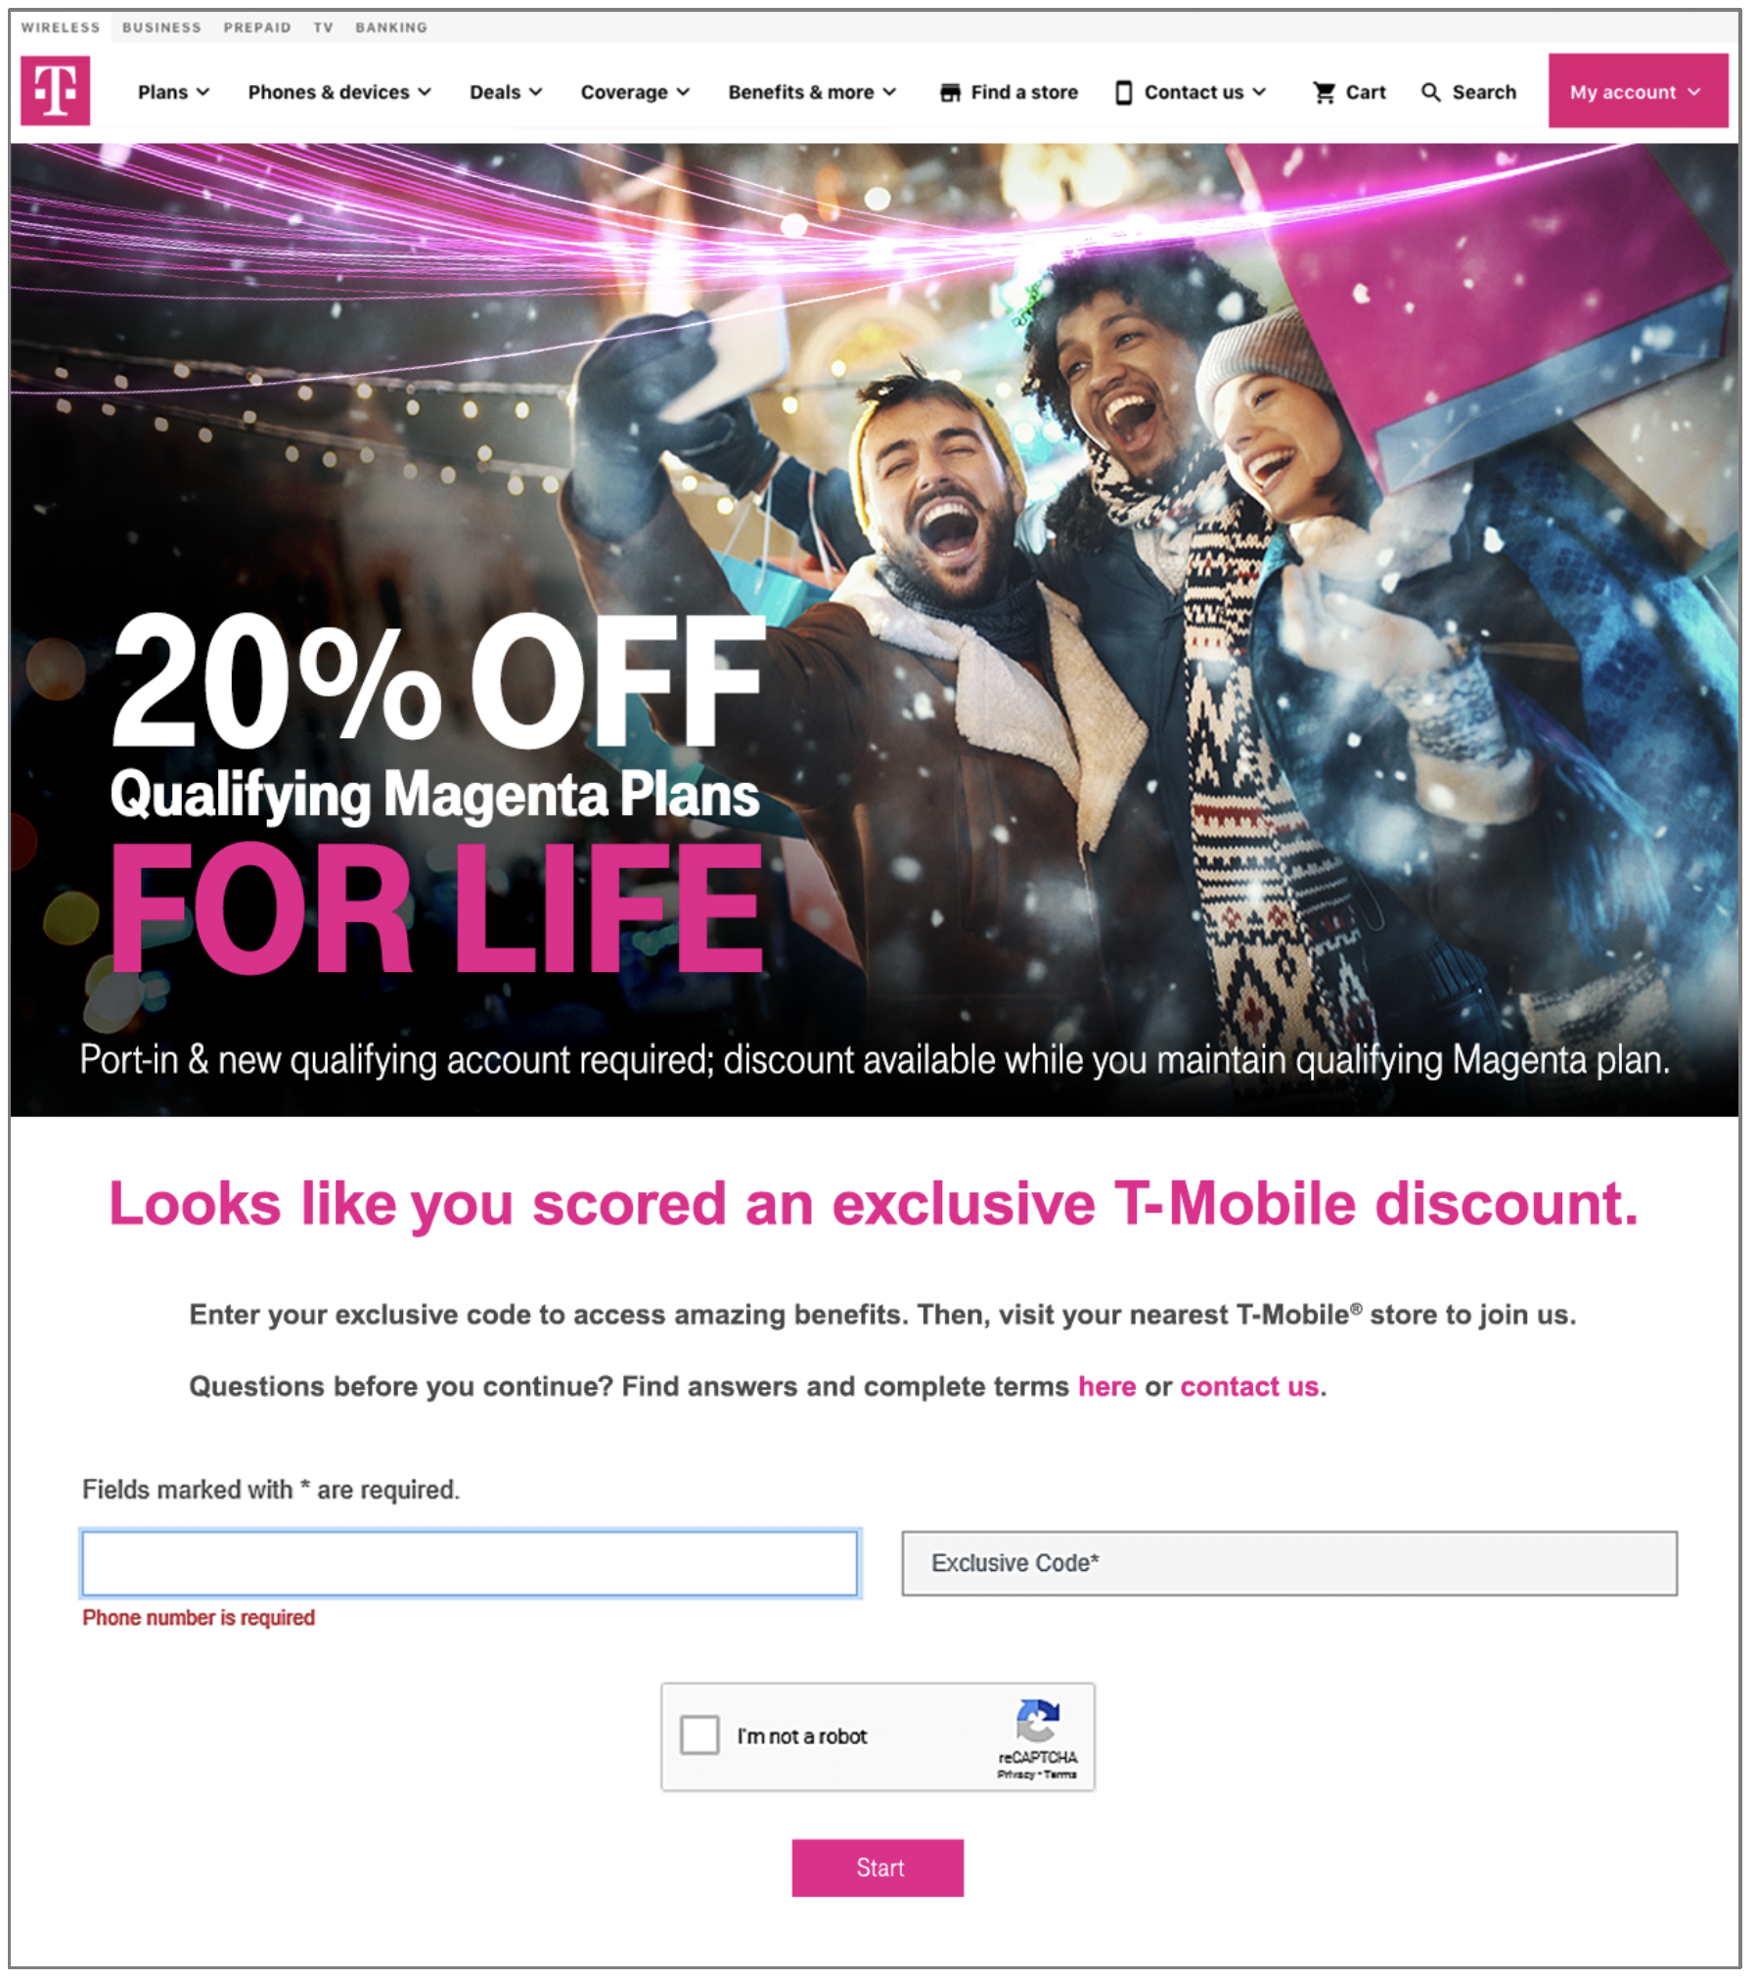Open the Benefits & more menu
Image resolution: width=1757 pixels, height=1981 pixels.
[812, 92]
